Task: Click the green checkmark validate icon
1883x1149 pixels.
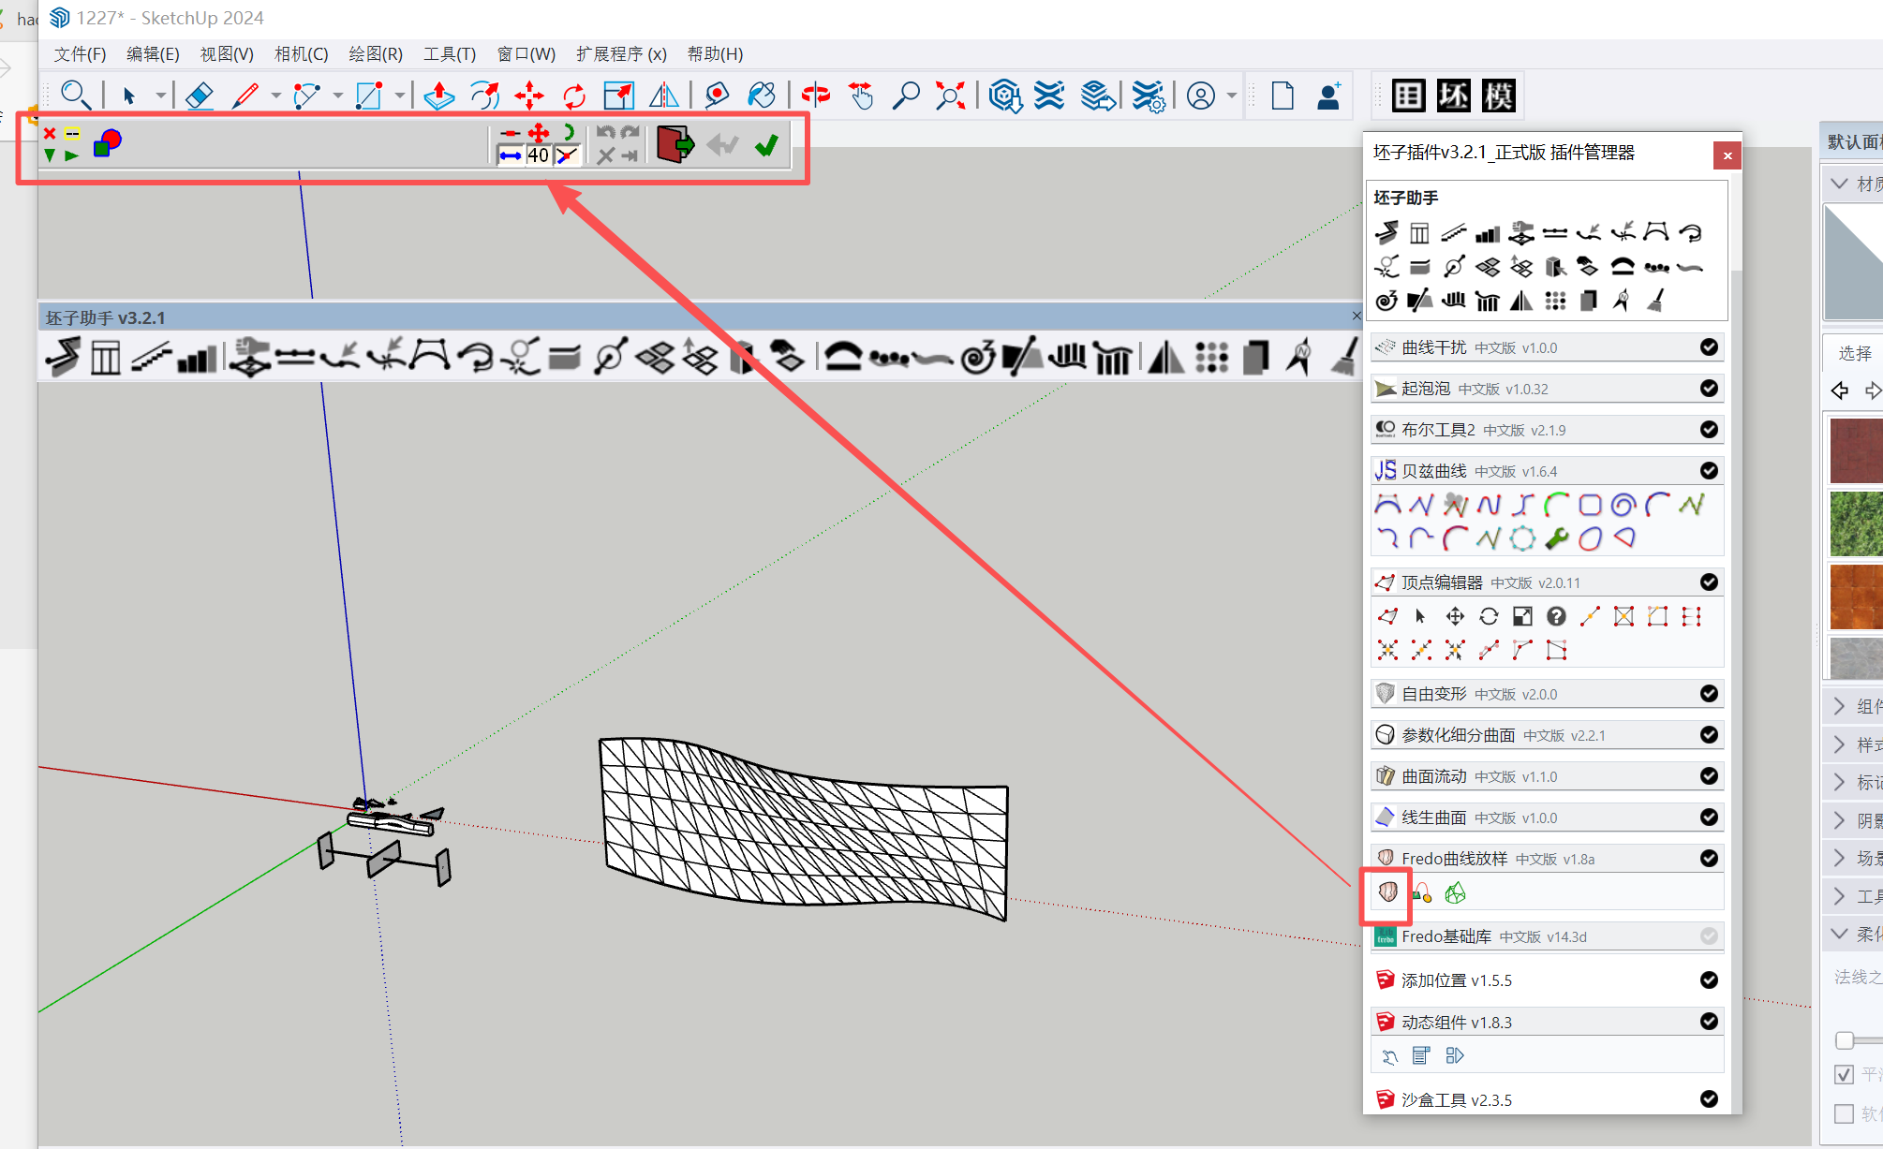Action: point(766,145)
